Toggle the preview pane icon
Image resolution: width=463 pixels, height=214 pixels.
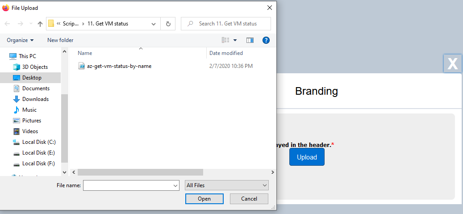[250, 40]
